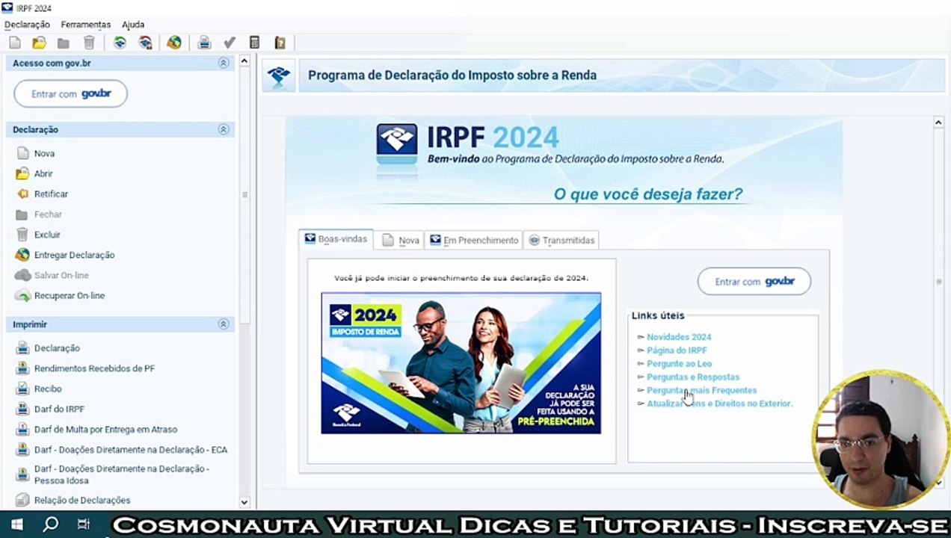The image size is (951, 538).
Task: Click the sidebar scrollbar down arrow
Action: 244,503
